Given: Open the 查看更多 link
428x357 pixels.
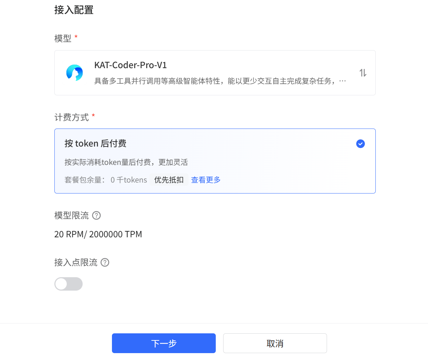Looking at the screenshot, I should pos(206,180).
